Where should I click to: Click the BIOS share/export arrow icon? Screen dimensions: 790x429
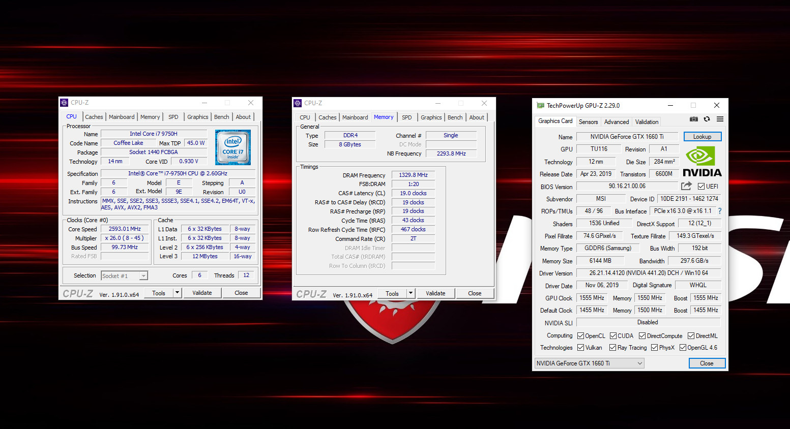[686, 186]
